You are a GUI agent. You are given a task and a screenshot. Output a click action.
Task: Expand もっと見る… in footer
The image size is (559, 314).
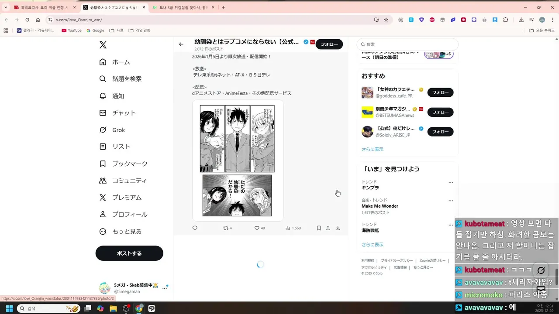point(423,267)
